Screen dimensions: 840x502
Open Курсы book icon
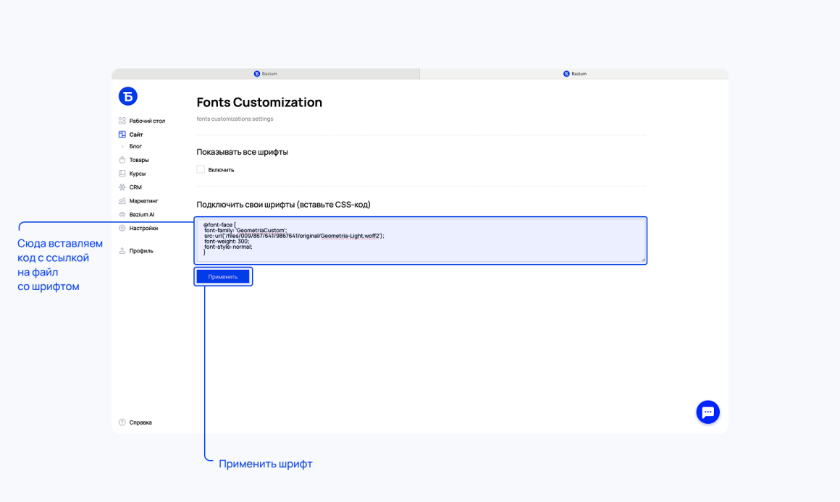tap(122, 174)
